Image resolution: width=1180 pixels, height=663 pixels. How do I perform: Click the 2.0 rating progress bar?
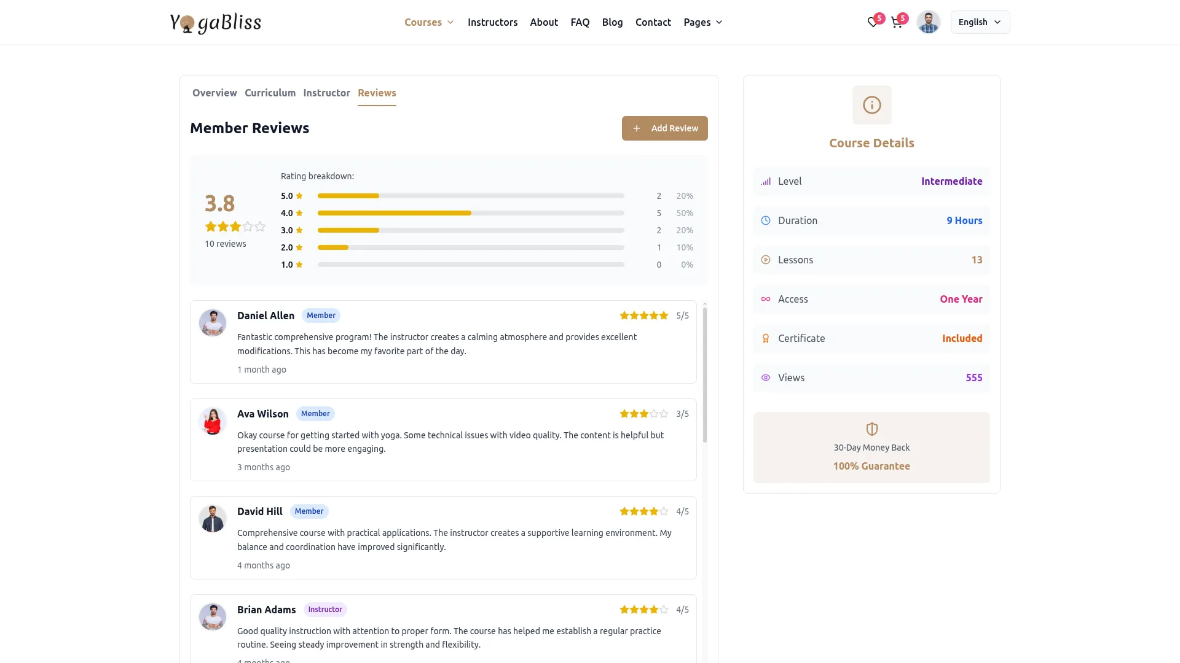coord(471,247)
